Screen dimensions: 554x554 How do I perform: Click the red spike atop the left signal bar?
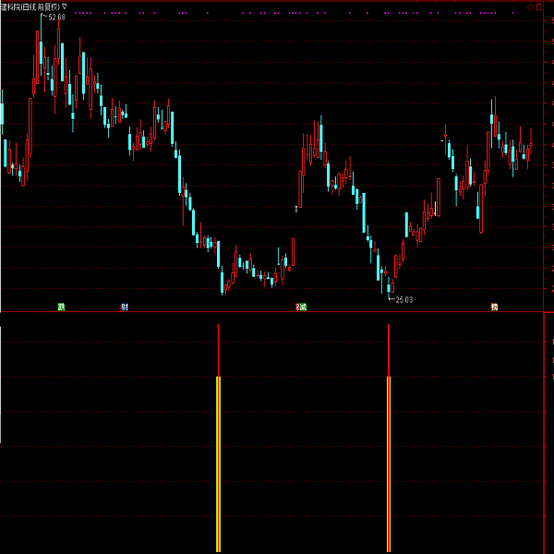[219, 351]
